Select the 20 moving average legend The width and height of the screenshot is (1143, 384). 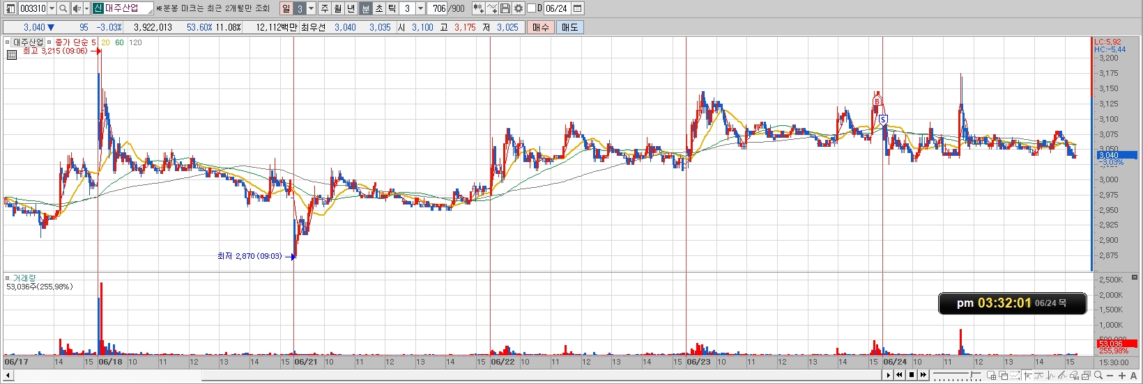[105, 42]
